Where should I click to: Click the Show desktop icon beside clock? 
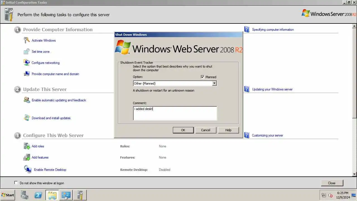coord(354,195)
